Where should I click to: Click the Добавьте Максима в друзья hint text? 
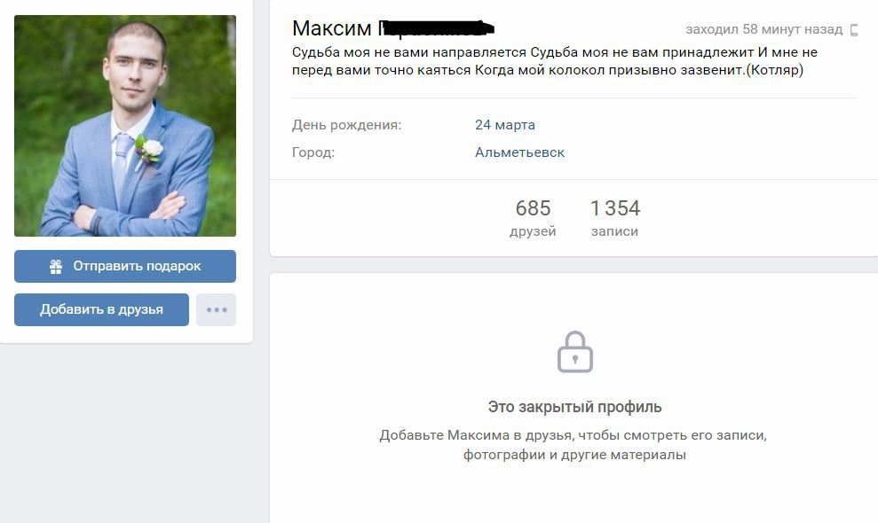point(573,445)
